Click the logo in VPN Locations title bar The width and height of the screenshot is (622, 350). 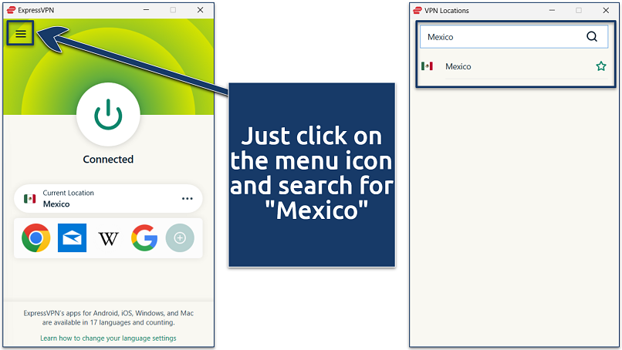[x=417, y=10]
